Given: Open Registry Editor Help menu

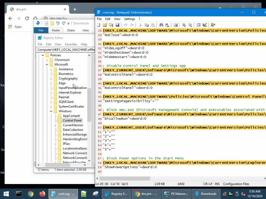Looking at the screenshot, I should click(x=84, y=44).
